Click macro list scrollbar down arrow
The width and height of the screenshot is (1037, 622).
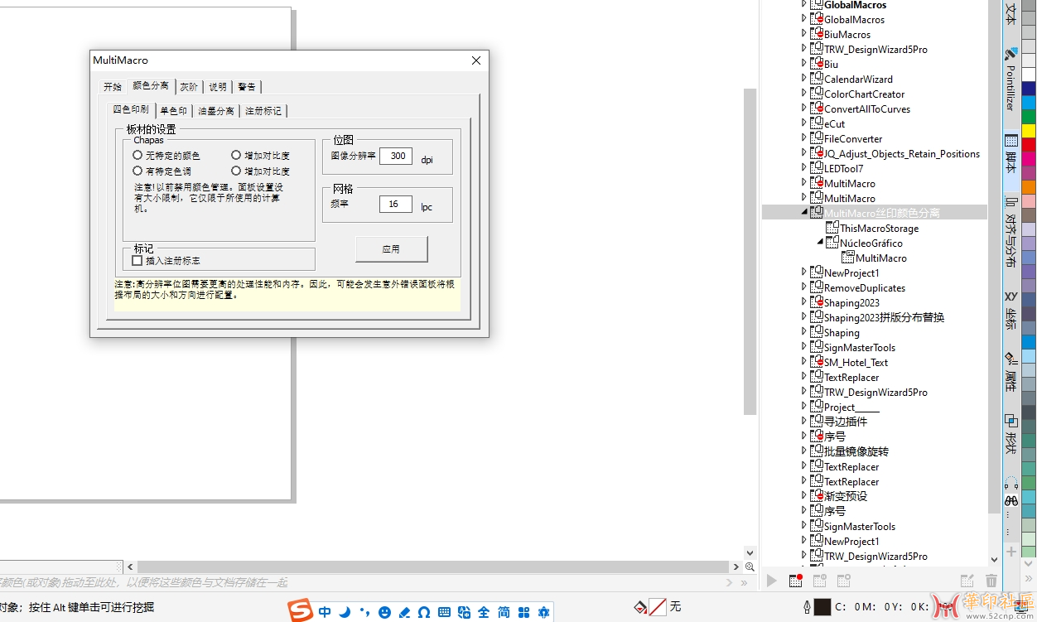point(995,560)
